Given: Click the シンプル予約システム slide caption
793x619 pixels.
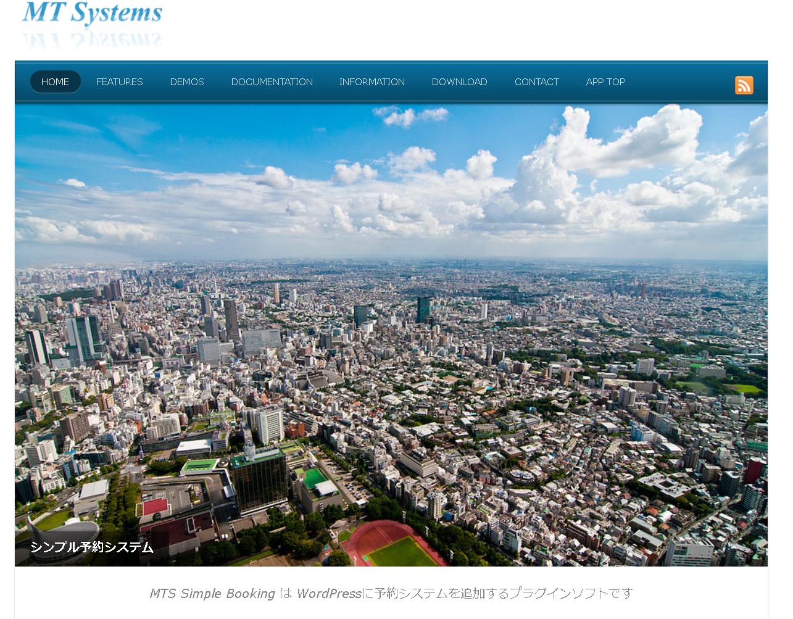Looking at the screenshot, I should (91, 547).
